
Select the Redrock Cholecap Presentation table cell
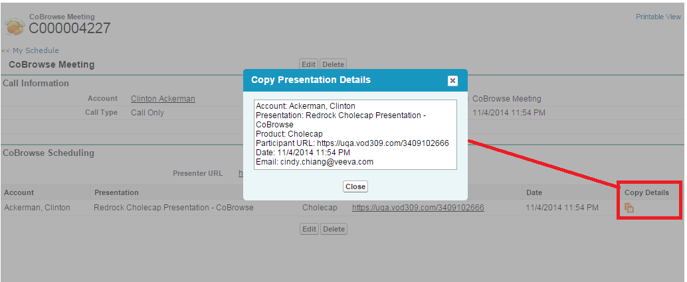[x=173, y=208]
